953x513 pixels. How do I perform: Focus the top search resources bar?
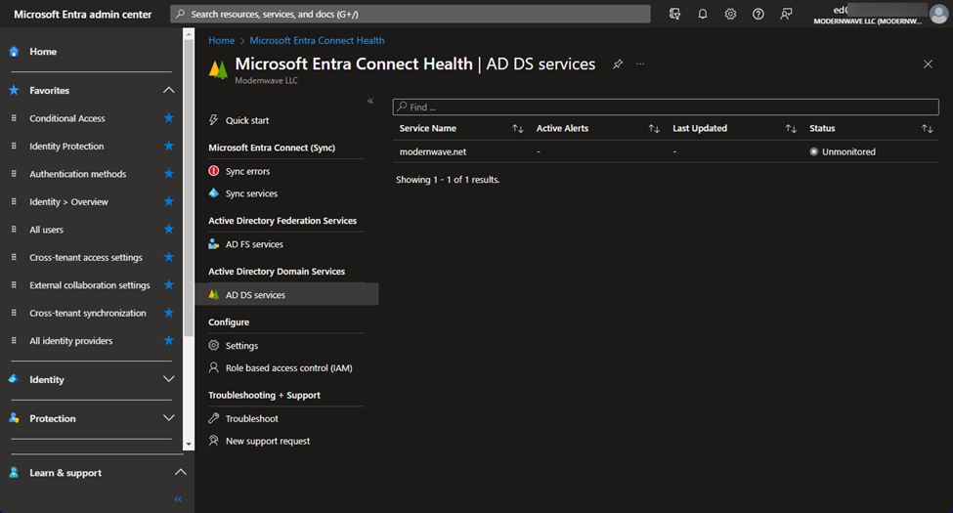pos(411,14)
